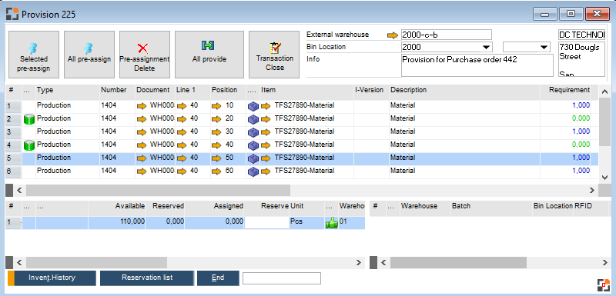Open Document link arrow in row 1
This screenshot has height=296, width=616.
[x=142, y=106]
